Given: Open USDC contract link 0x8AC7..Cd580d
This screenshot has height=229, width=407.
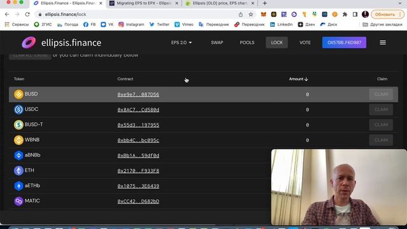Looking at the screenshot, I should click(x=138, y=110).
